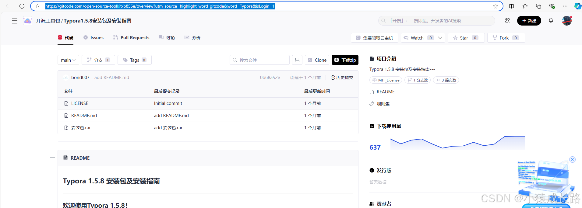582x208 pixels.
Task: View Tags button
Action: [135, 60]
